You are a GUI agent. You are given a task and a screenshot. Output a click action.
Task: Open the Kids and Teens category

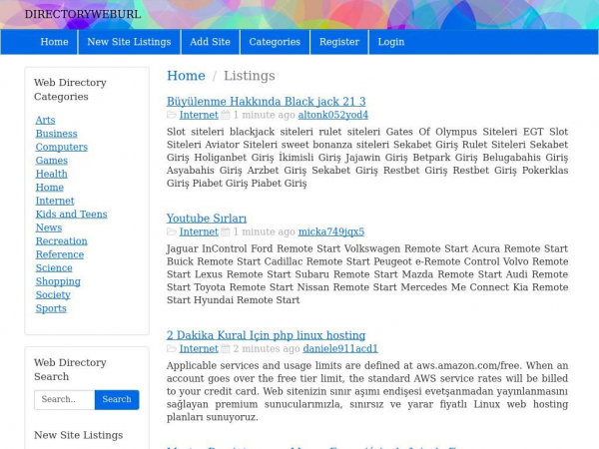point(72,215)
